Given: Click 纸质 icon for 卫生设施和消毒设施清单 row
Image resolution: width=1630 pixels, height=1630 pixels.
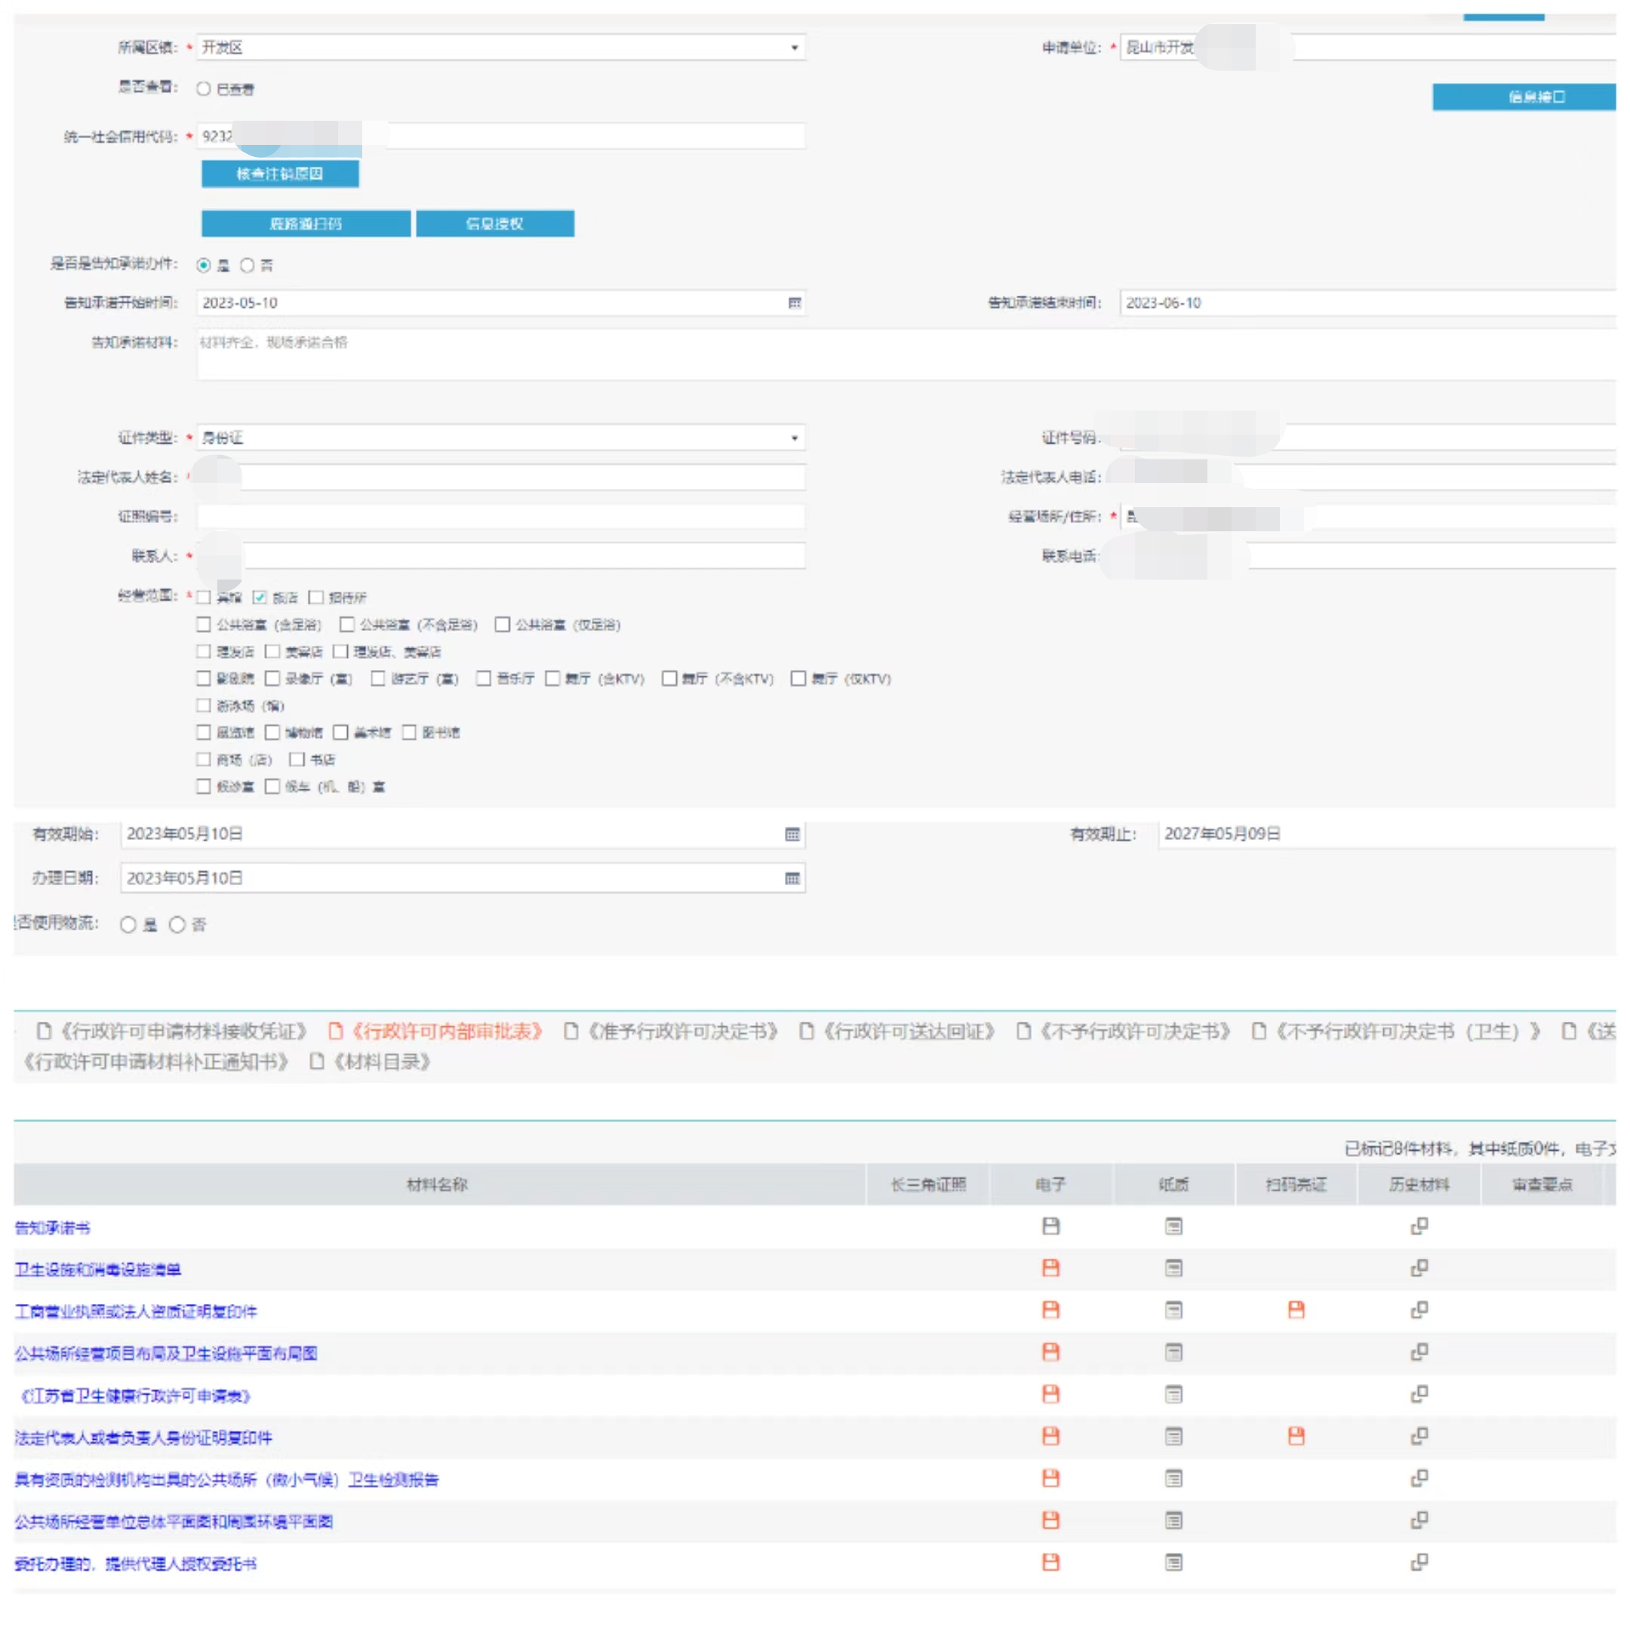Looking at the screenshot, I should [1173, 1268].
